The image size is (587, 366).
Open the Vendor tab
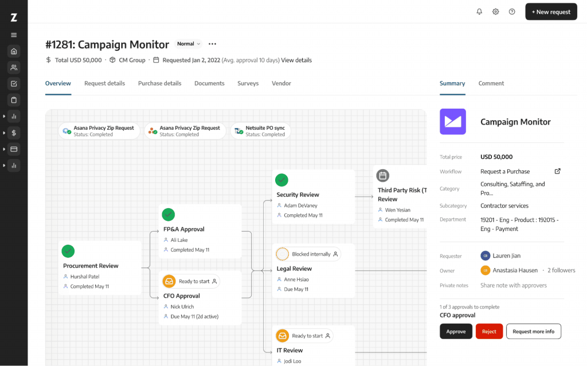point(281,83)
